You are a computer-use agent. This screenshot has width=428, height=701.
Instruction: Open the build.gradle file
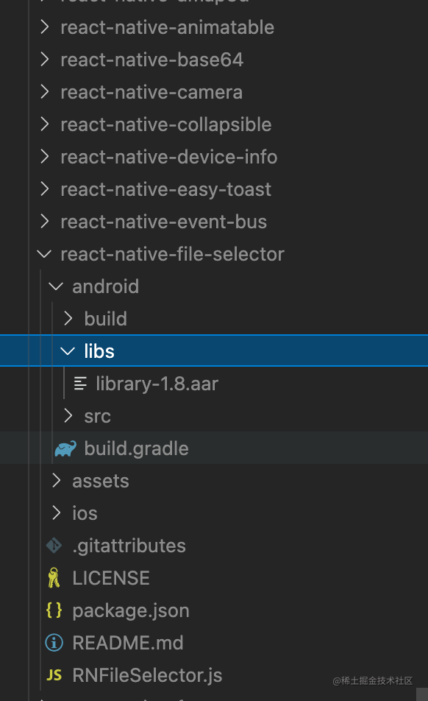(137, 448)
